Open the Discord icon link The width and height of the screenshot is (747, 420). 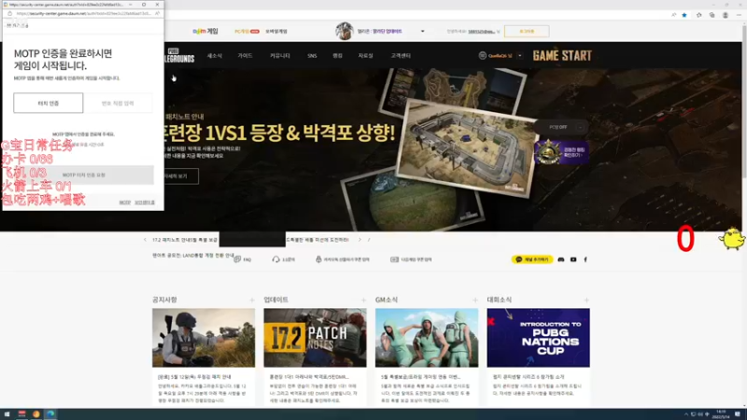click(561, 259)
